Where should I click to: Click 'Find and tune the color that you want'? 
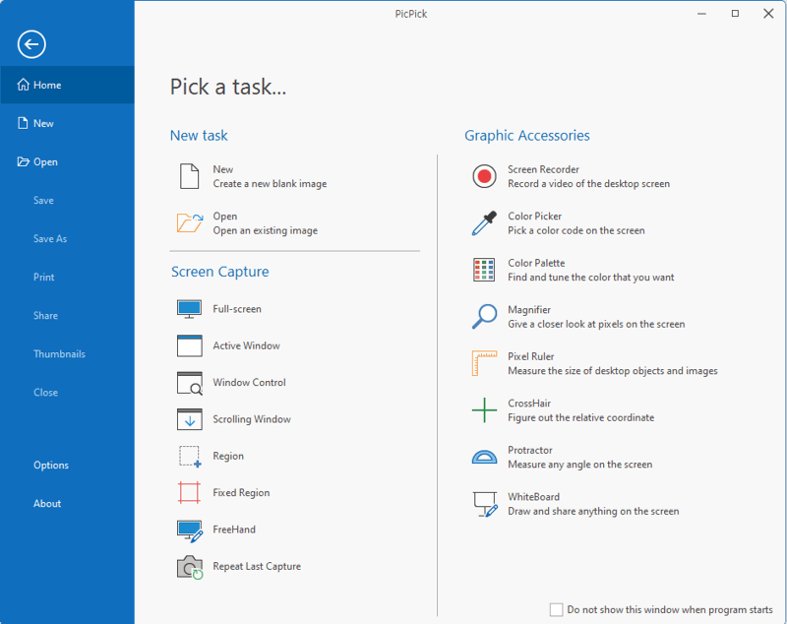591,278
